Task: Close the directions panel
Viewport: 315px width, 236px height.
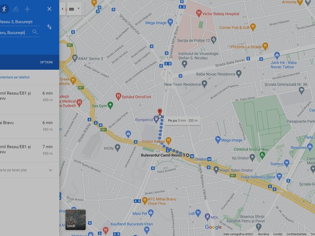Action: (x=49, y=9)
